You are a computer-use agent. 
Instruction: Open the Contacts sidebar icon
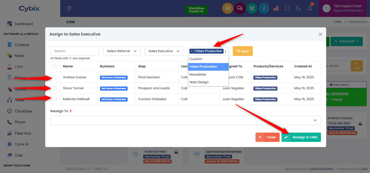[x=10, y=45]
